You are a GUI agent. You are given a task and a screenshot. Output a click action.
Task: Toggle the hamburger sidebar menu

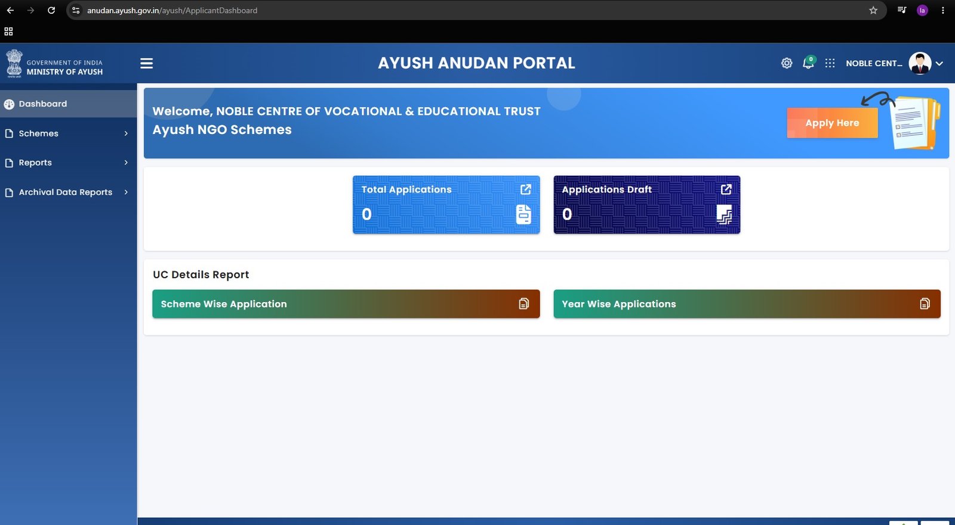pos(146,63)
